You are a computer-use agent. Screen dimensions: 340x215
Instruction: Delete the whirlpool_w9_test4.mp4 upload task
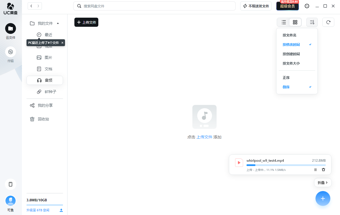[323, 170]
